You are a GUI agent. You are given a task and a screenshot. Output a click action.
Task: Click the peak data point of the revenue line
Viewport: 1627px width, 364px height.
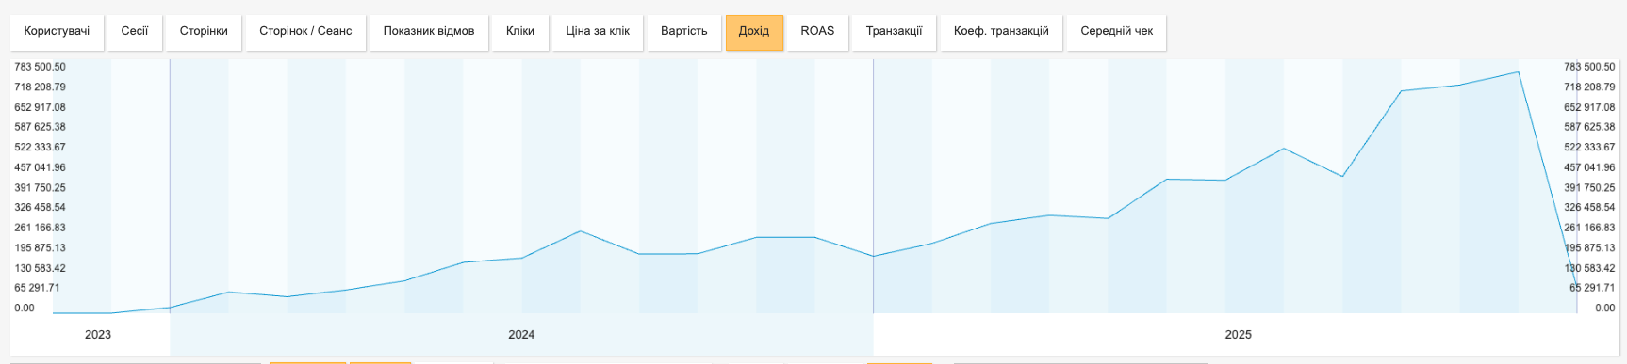pos(1518,72)
